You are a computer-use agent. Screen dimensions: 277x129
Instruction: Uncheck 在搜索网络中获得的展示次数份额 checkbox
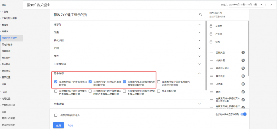(x=56, y=82)
